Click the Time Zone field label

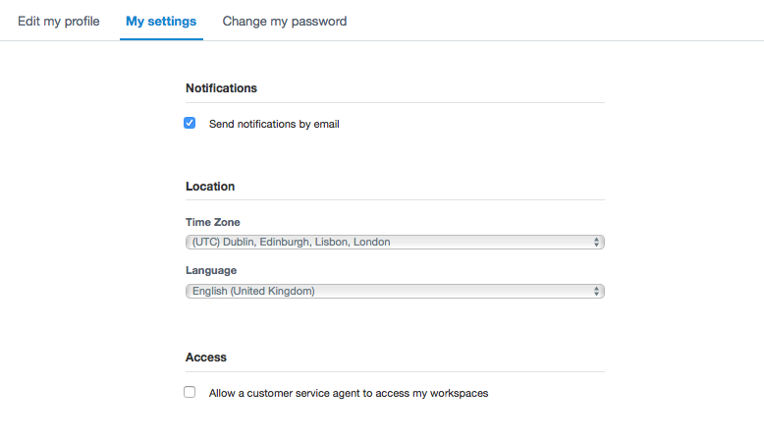(x=212, y=222)
